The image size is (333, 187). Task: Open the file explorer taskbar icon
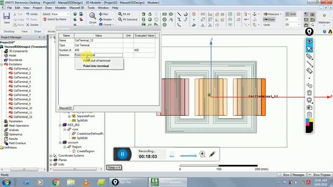coord(71,182)
